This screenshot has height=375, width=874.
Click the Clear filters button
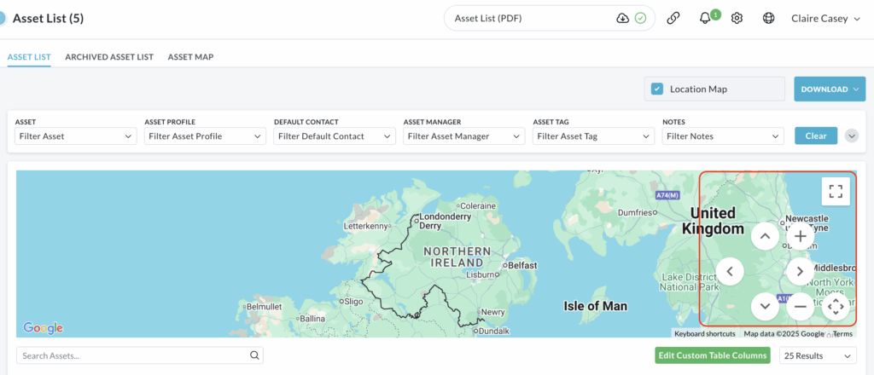(815, 136)
